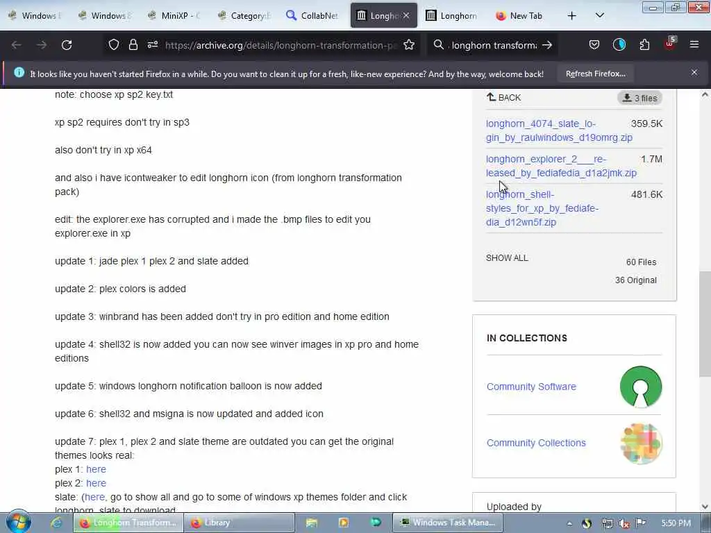Switch to Longhorn Transform taskbar window
Image resolution: width=711 pixels, height=533 pixels.
pos(128,523)
